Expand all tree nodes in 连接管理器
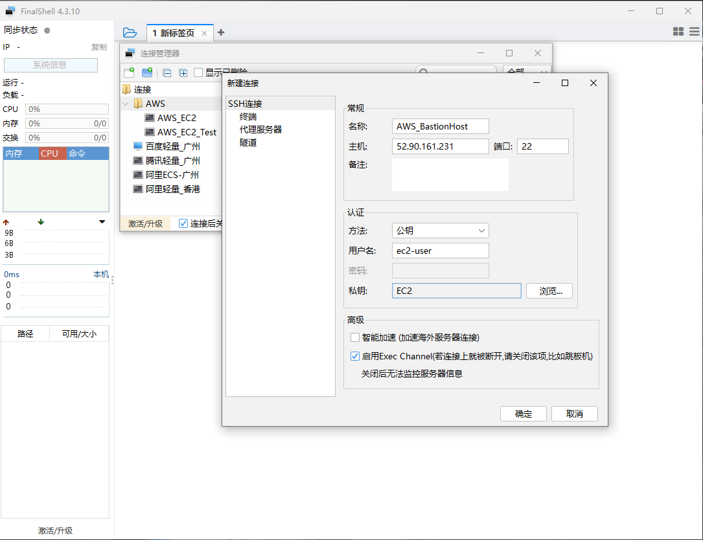 coord(183,73)
